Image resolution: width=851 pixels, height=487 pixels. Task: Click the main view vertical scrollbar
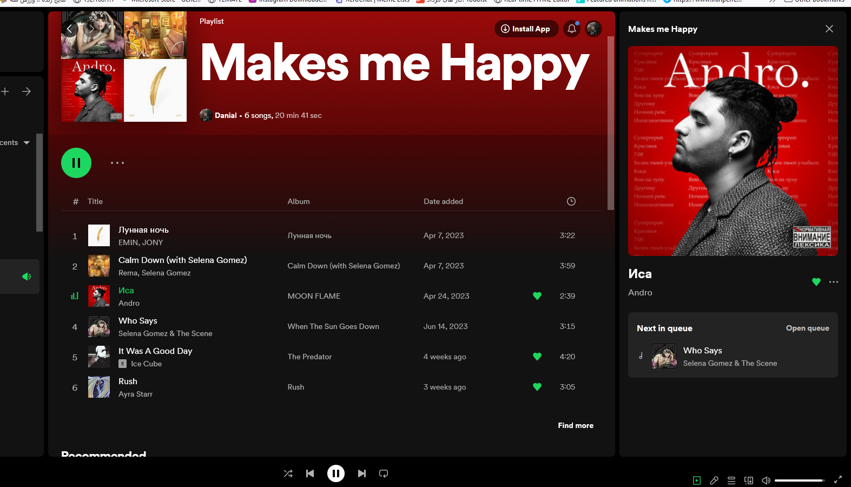tap(611, 123)
